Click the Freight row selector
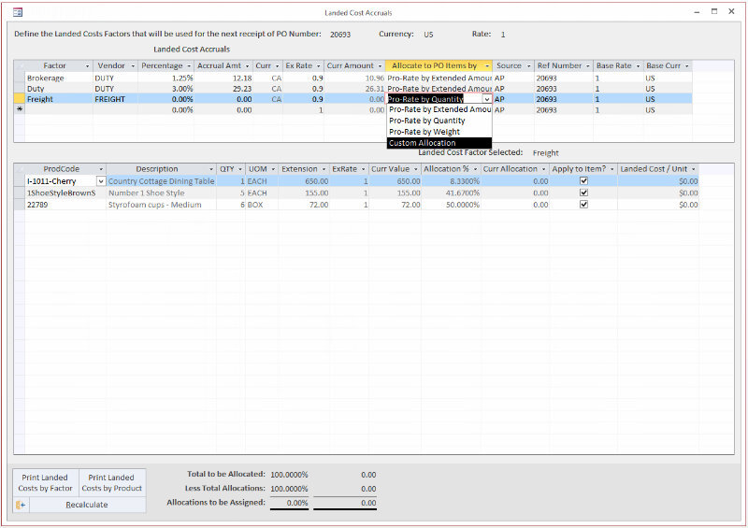 20,98
